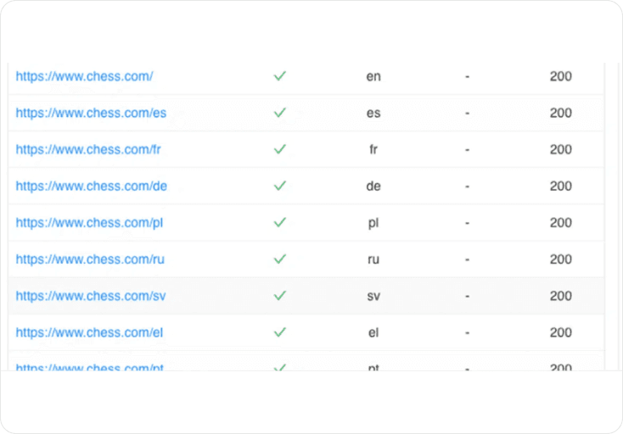Click the green checkmark in the /ru row
Screen dimensions: 623x434
tap(280, 259)
